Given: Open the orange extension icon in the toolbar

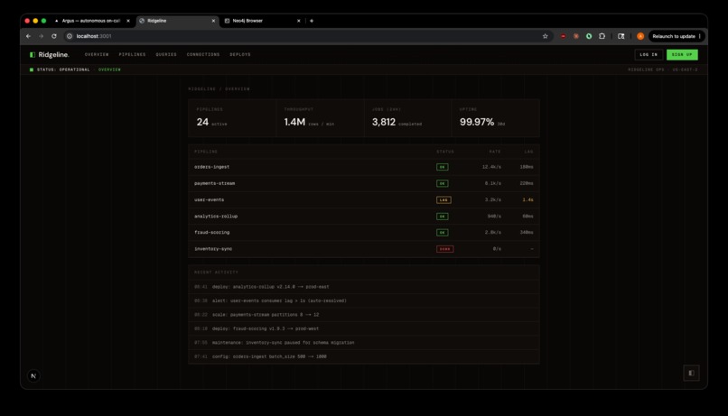Looking at the screenshot, I should point(575,36).
